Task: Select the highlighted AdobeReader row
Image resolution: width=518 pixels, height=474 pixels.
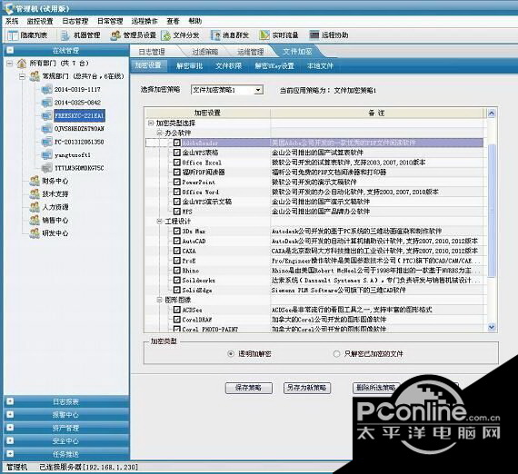Action: pyautogui.click(x=314, y=143)
